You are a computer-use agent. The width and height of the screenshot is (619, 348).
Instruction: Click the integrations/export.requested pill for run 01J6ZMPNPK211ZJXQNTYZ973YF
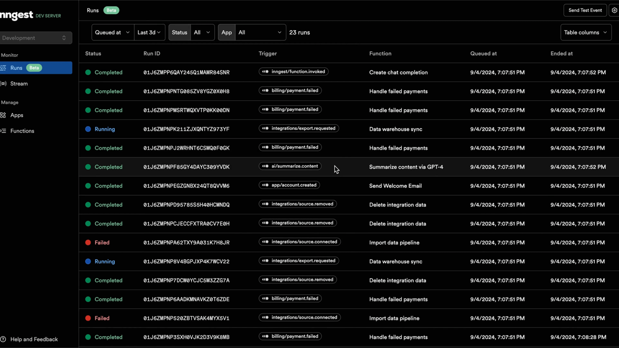tap(299, 129)
